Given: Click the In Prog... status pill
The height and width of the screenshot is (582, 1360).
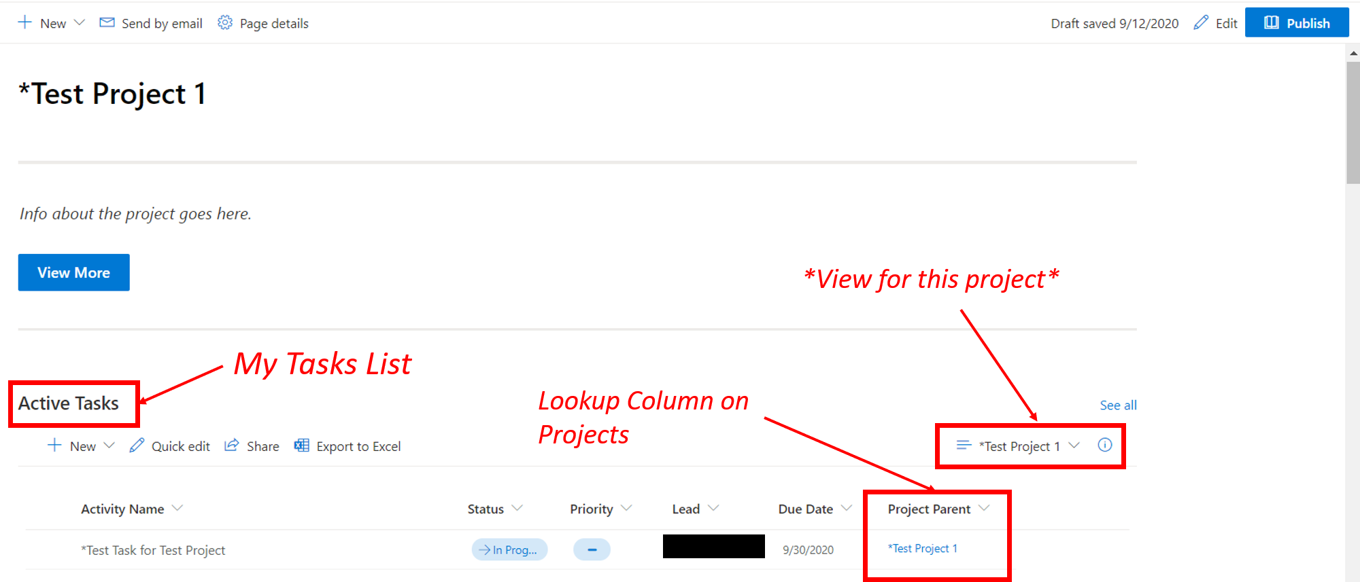Looking at the screenshot, I should (509, 549).
